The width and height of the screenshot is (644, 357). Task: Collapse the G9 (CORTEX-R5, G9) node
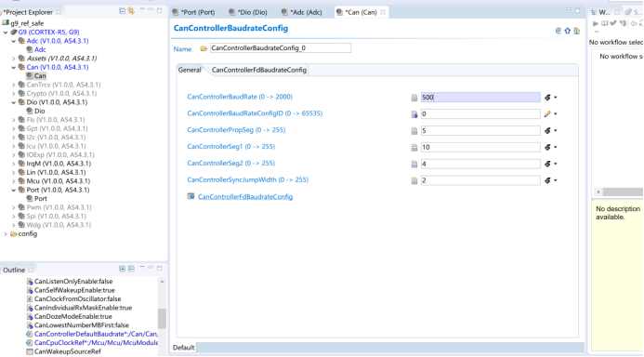pos(6,32)
